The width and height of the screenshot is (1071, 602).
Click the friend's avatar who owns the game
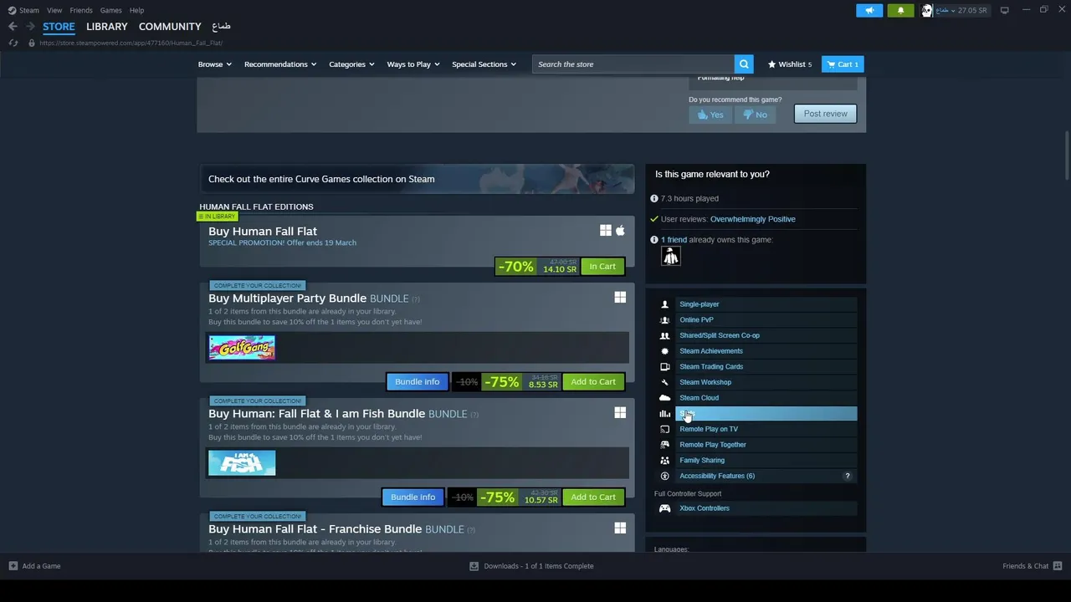coord(670,257)
